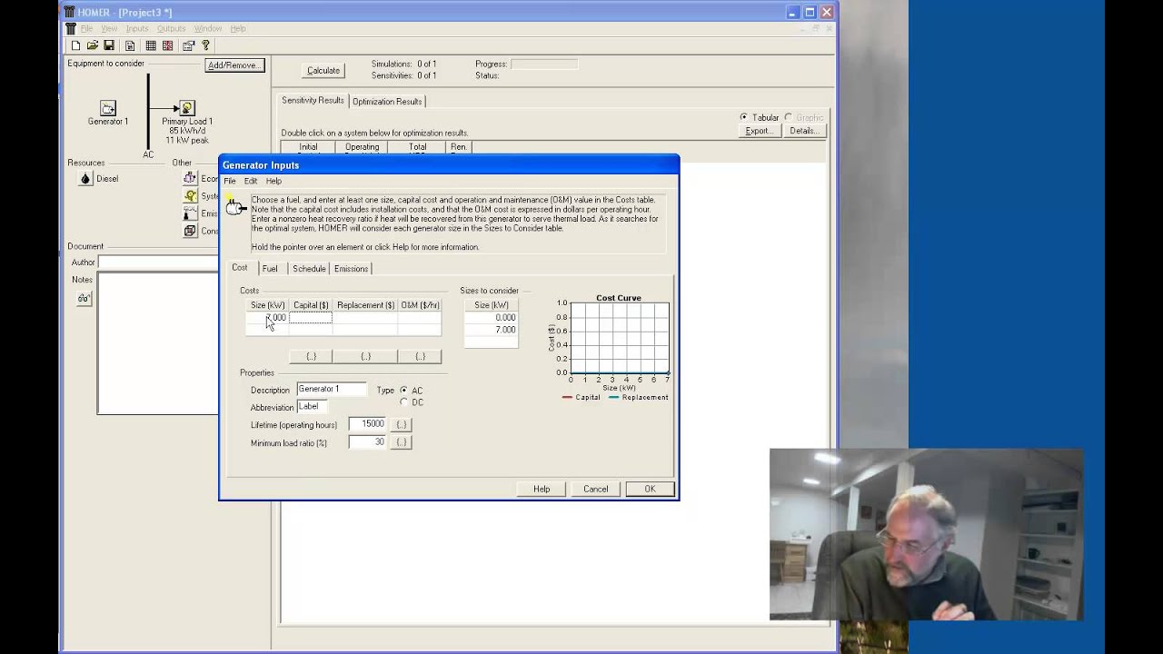
Task: Open the main HOMER View menu
Action: click(109, 28)
